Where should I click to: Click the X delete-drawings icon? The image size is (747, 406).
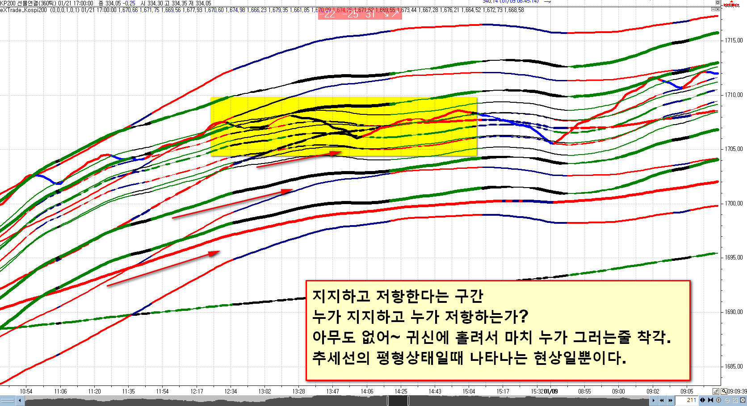[x=743, y=401]
